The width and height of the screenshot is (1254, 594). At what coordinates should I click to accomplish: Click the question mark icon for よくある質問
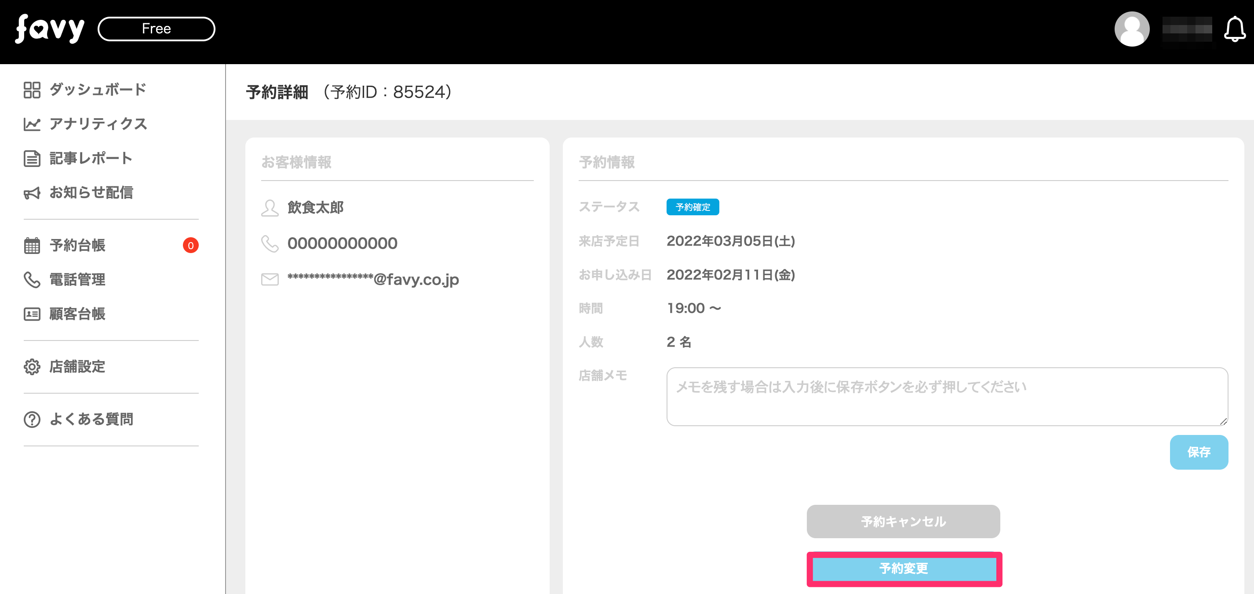pos(32,419)
